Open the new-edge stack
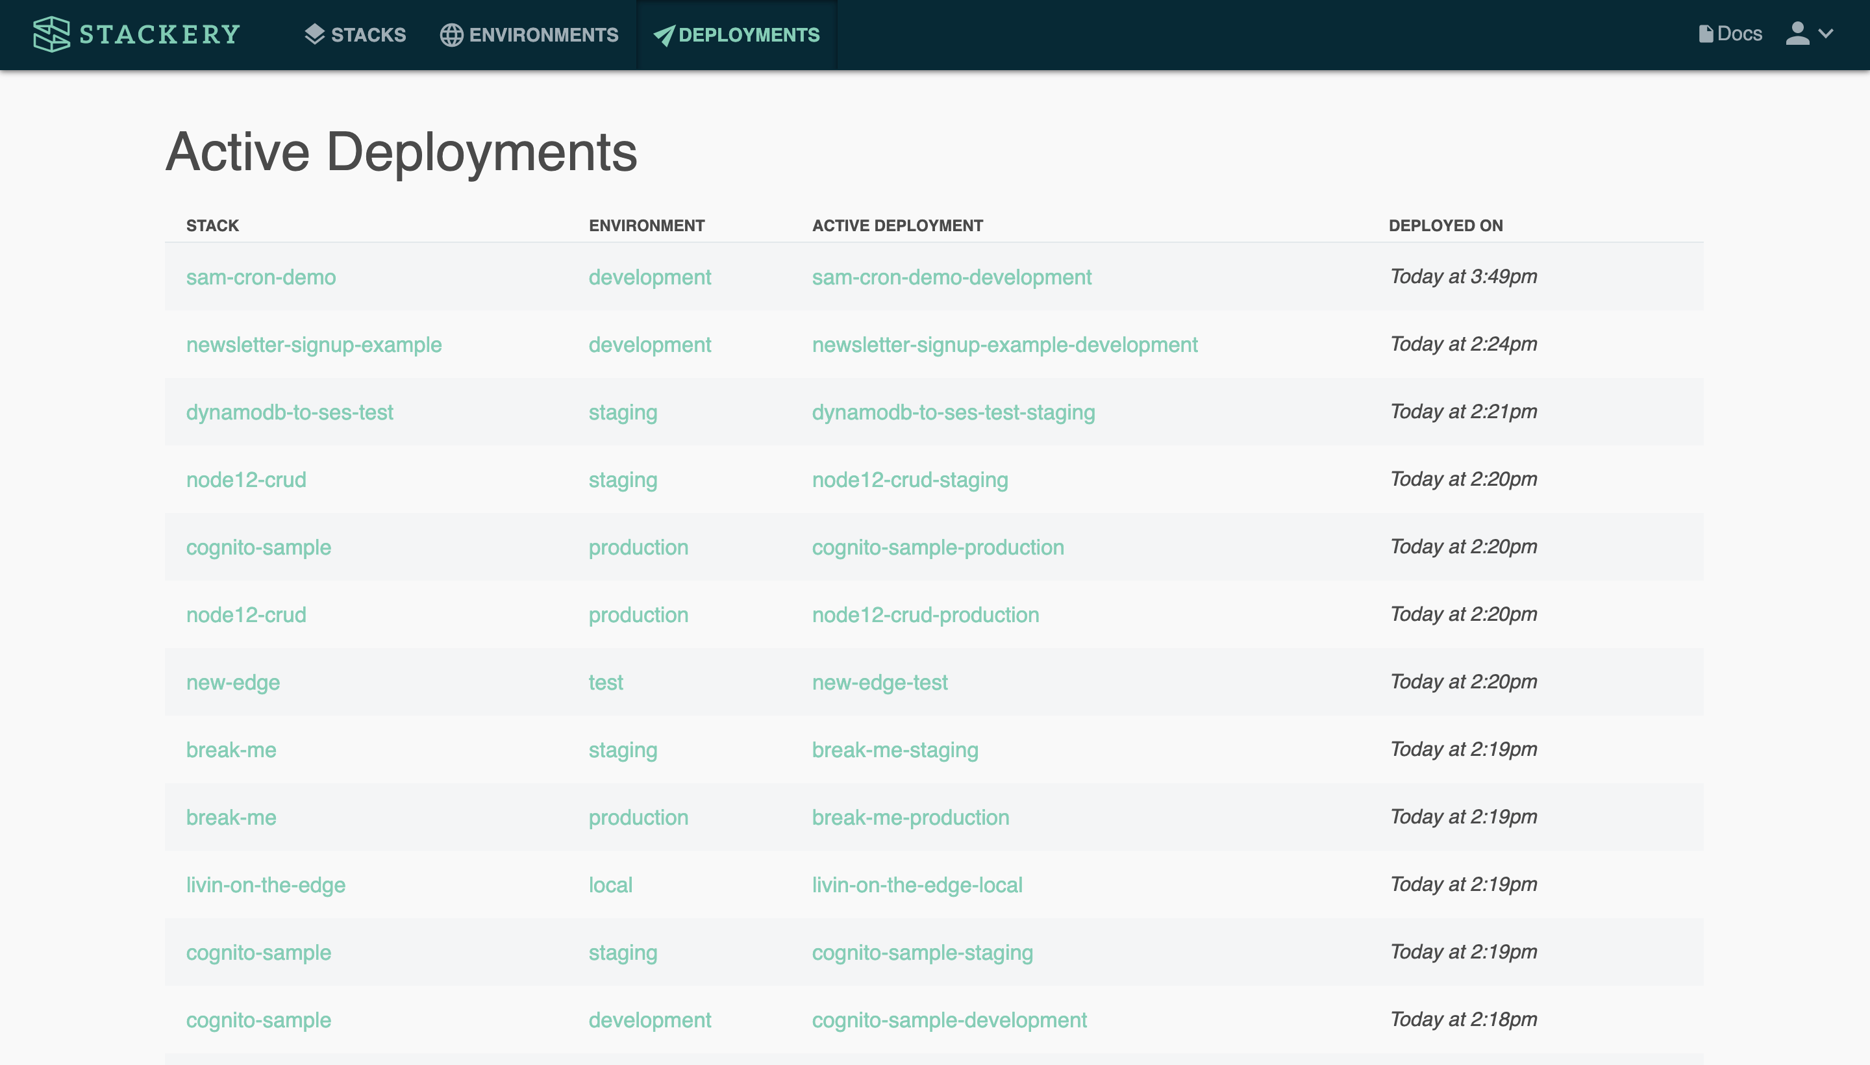1870x1065 pixels. (x=232, y=682)
